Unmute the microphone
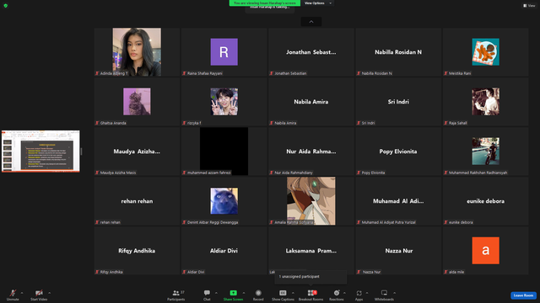 point(13,295)
